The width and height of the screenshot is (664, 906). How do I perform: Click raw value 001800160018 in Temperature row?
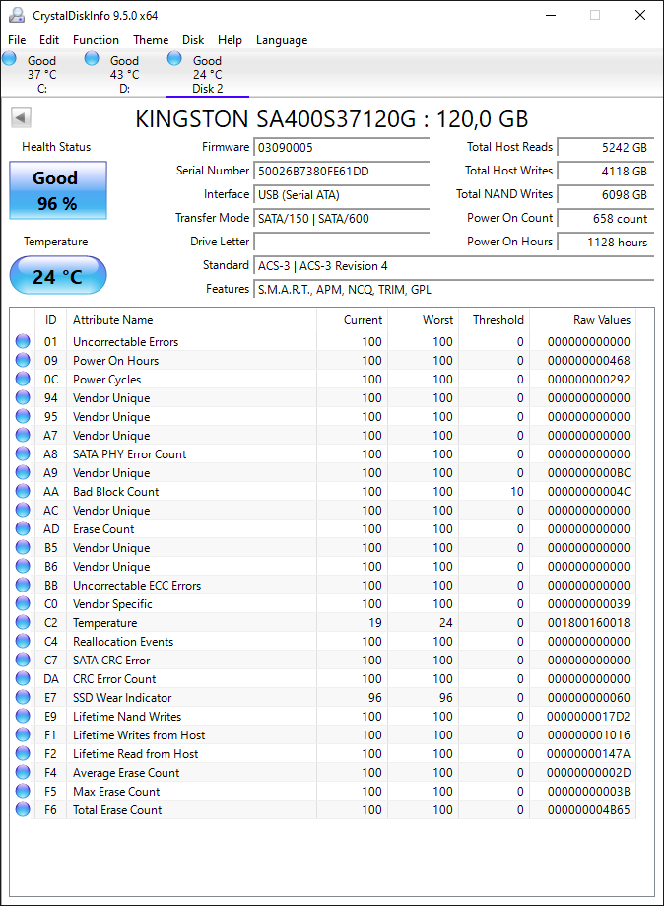[x=589, y=623]
